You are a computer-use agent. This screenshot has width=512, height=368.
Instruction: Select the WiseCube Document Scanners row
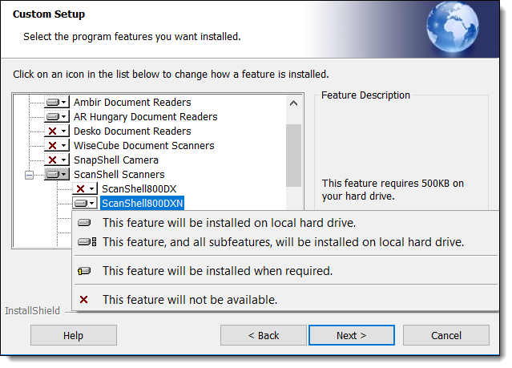[144, 145]
